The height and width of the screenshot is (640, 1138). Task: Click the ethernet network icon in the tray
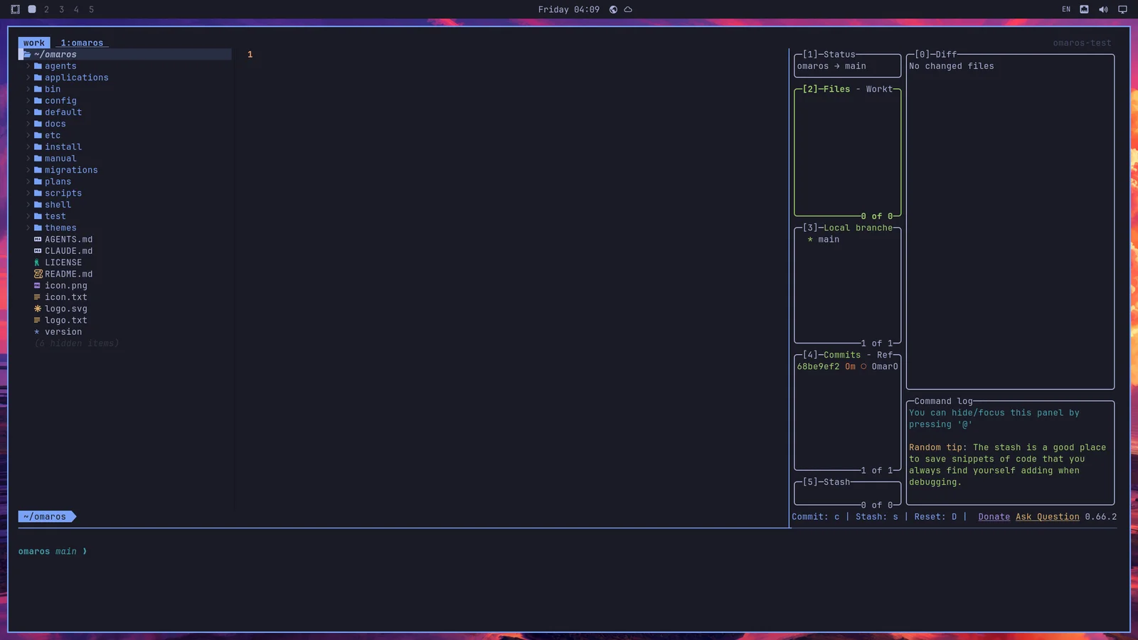[1084, 9]
